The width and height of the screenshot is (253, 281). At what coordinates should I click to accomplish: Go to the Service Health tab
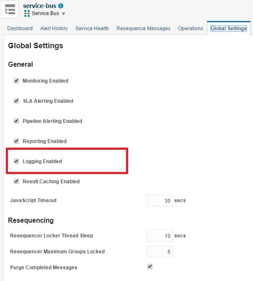92,29
